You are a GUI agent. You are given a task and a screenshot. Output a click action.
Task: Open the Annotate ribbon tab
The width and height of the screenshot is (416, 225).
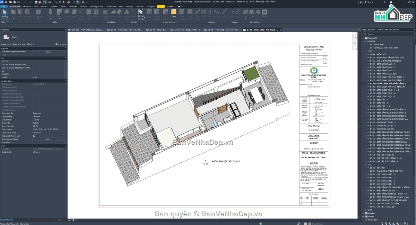[73, 6]
